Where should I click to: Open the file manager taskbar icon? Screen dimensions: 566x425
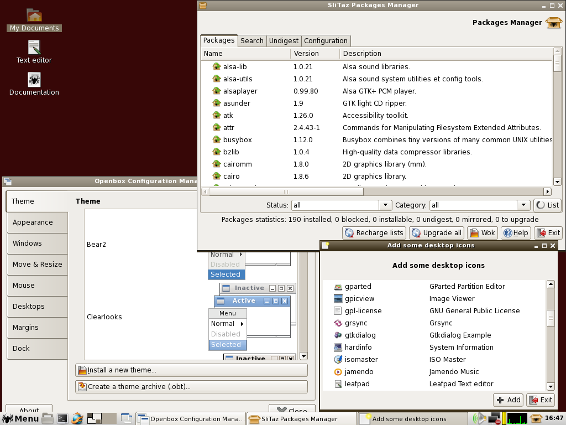tap(48, 418)
